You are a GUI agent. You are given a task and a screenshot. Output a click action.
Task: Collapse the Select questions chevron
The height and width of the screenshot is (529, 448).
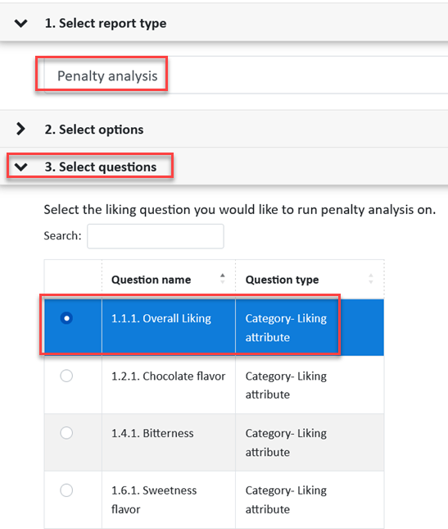coord(20,166)
